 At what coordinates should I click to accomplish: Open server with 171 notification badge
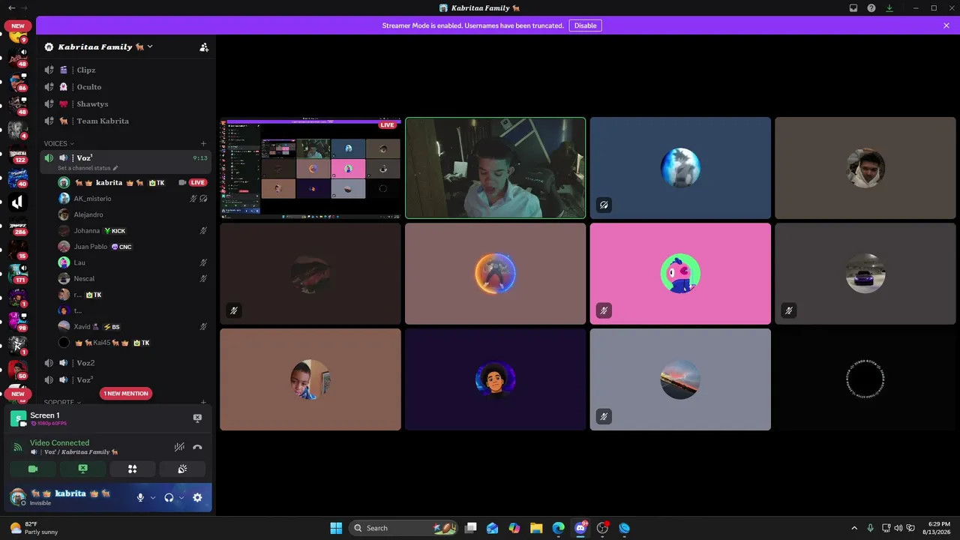[x=18, y=274]
